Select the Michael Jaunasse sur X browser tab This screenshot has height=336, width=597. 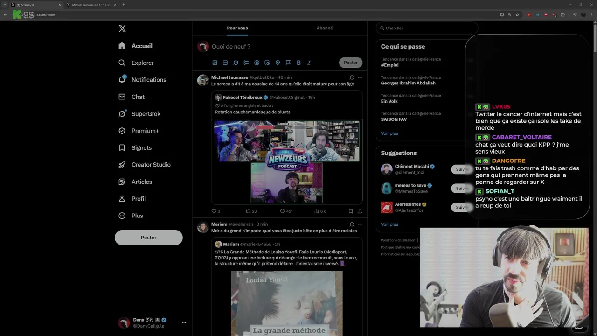91,5
